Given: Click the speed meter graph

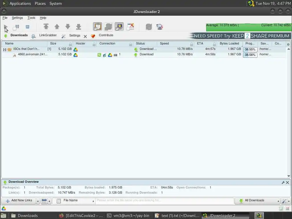Looking at the screenshot, I should tap(248, 27).
